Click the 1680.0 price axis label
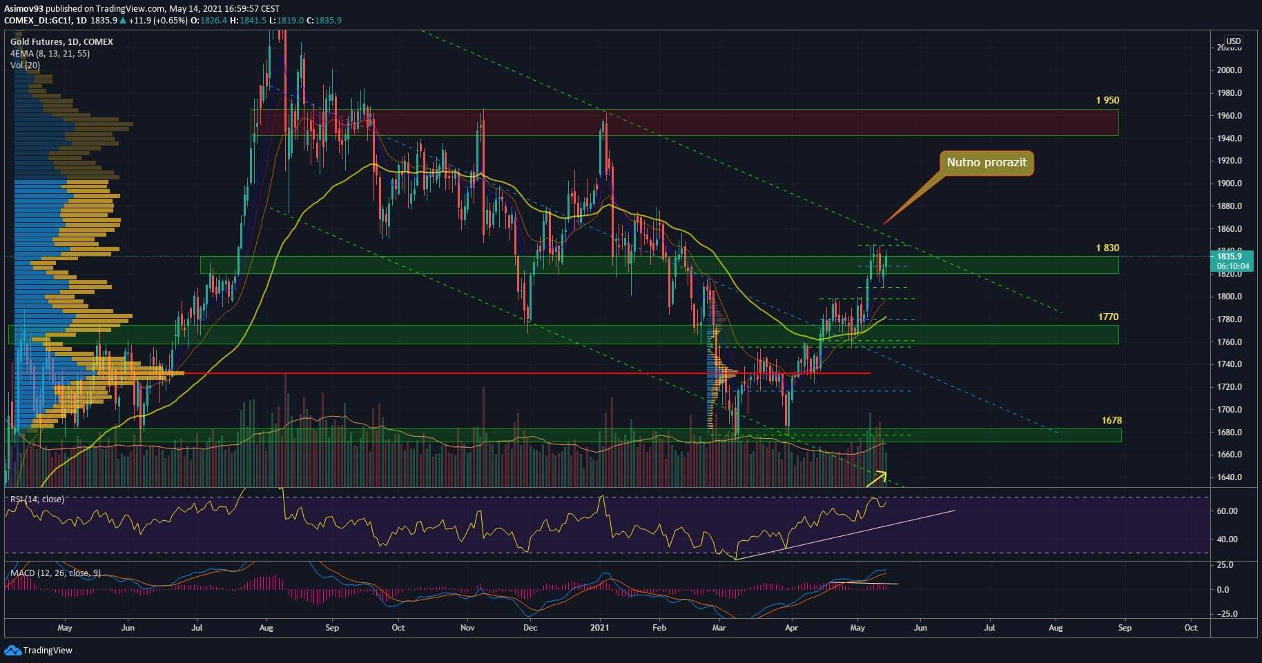The image size is (1262, 663). 1229,433
